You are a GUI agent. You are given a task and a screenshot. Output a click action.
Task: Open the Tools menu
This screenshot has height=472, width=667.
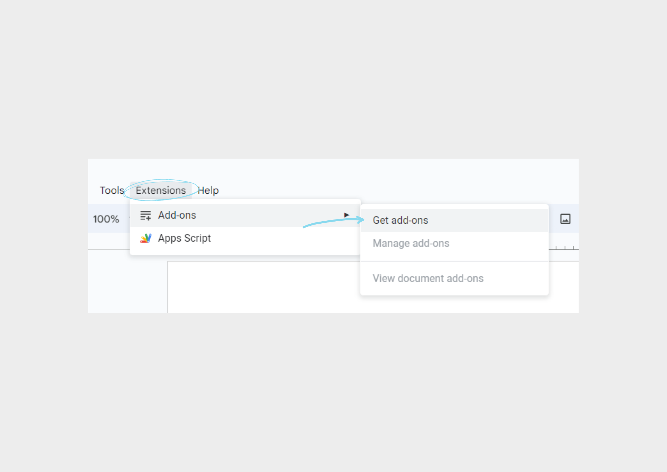[112, 190]
